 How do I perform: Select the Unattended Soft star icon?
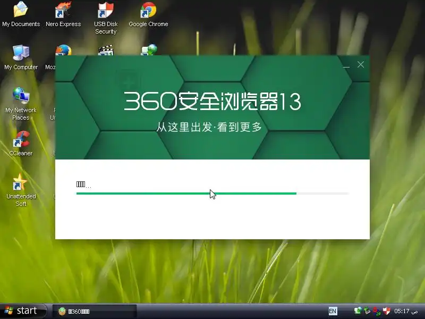tap(21, 190)
